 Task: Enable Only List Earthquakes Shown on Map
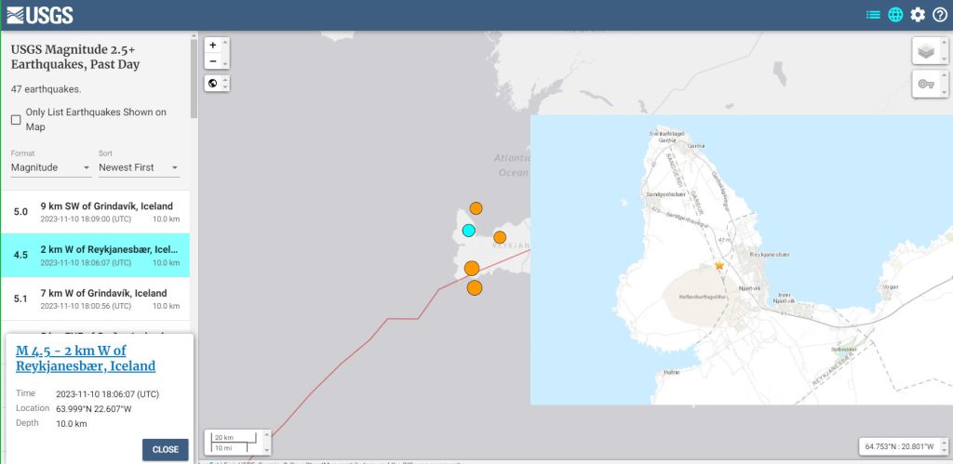click(x=16, y=120)
